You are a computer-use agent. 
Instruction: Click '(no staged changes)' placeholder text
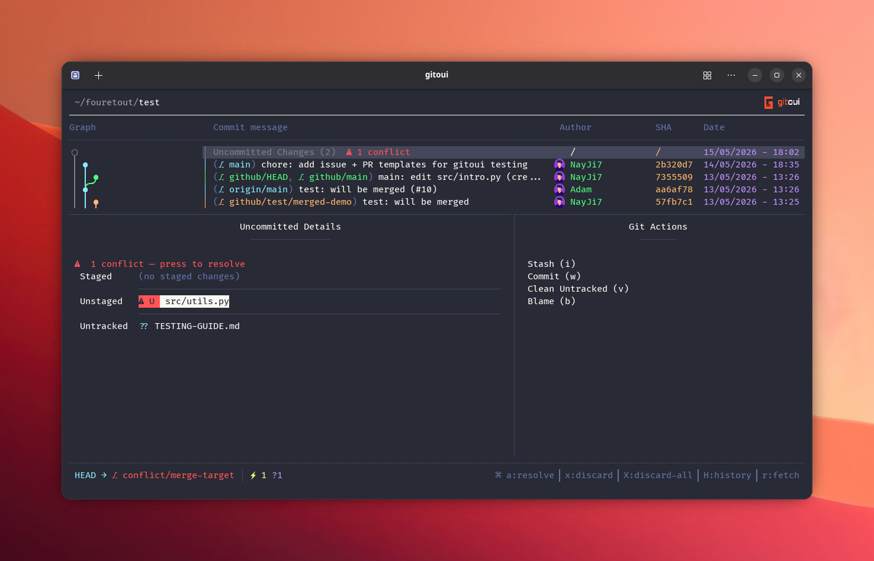[189, 276]
